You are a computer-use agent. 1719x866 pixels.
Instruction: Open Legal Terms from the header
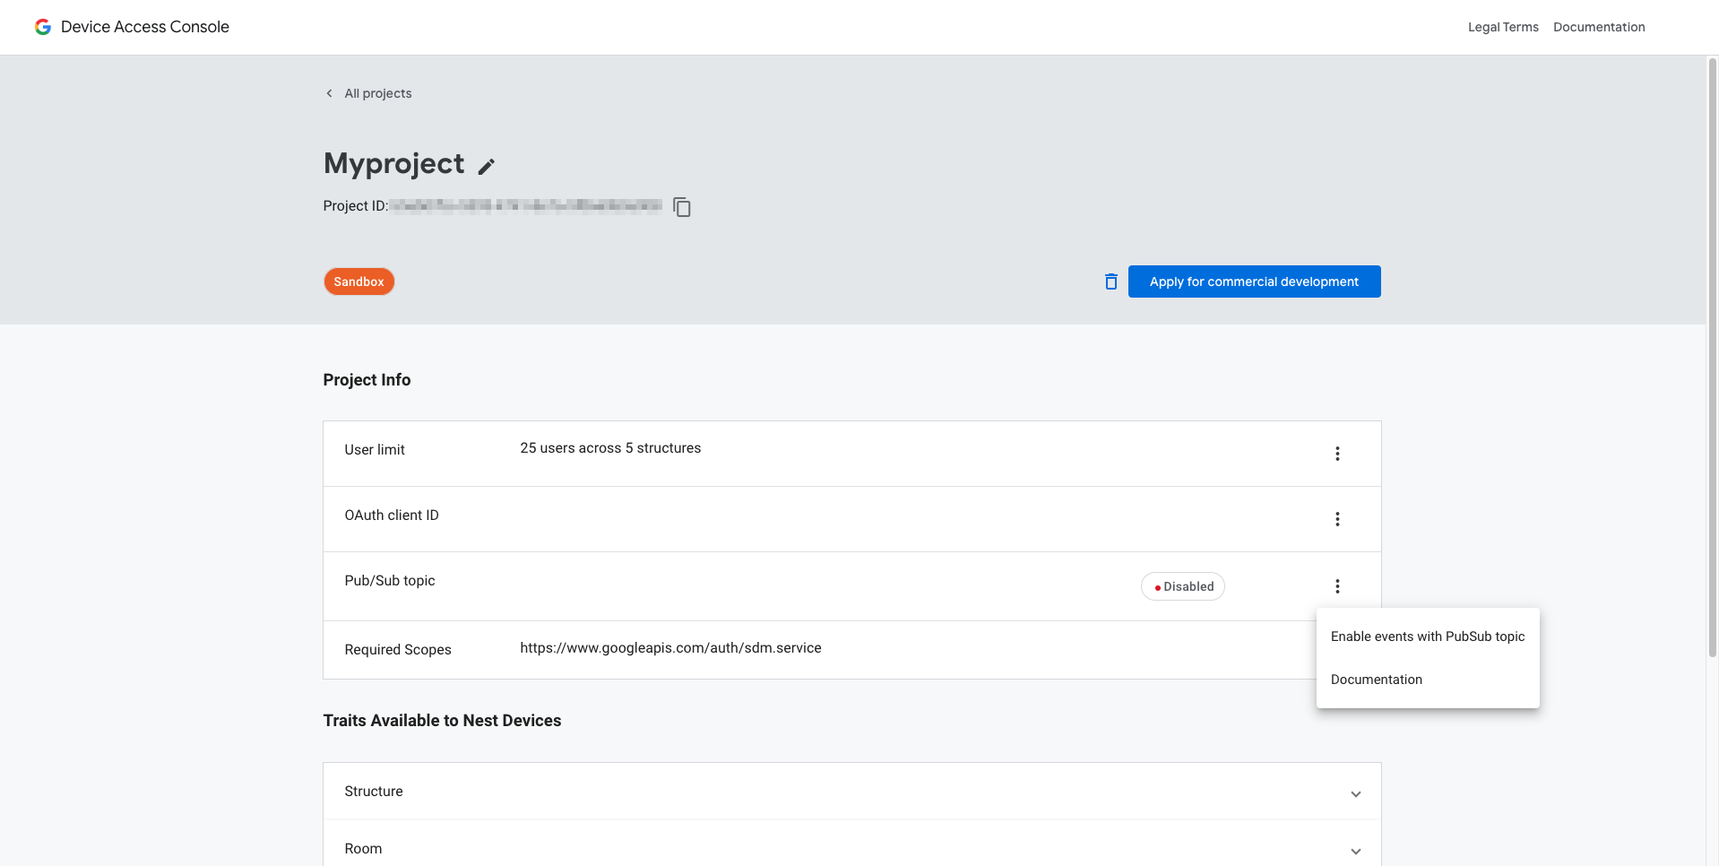1502,26
